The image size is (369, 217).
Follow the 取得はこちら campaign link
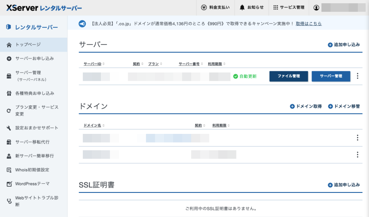[308, 24]
